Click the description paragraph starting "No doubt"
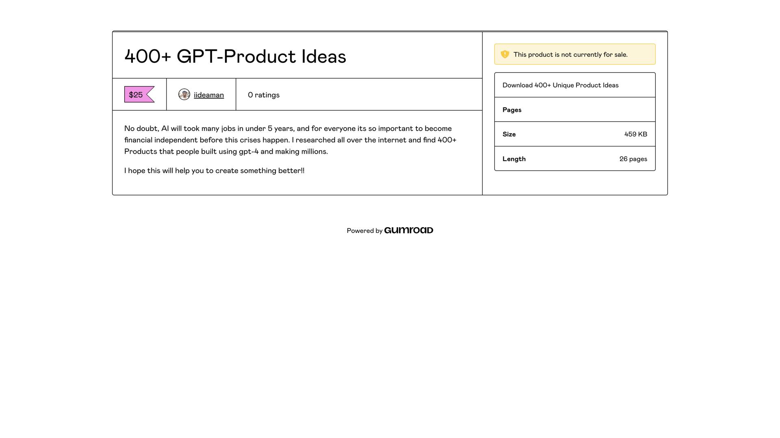 [290, 140]
